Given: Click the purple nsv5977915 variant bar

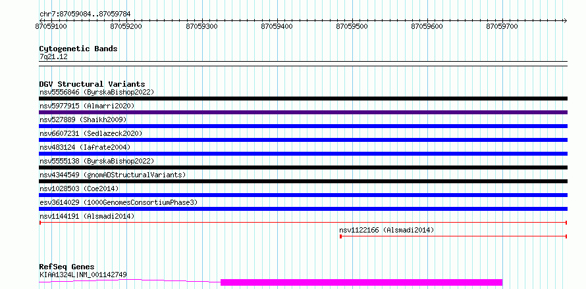Looking at the screenshot, I should coord(303,112).
